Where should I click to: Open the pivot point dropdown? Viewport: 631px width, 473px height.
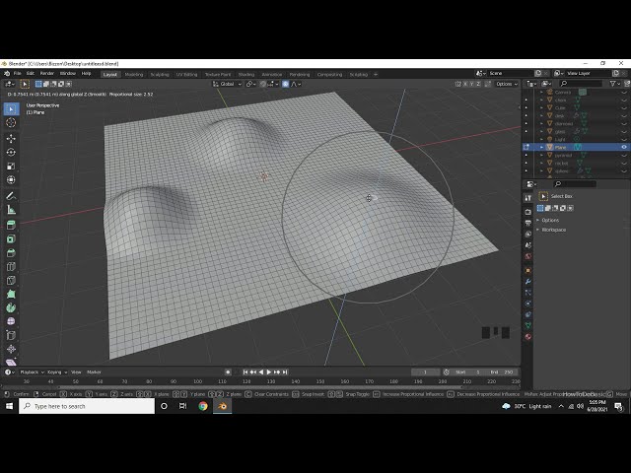point(251,84)
